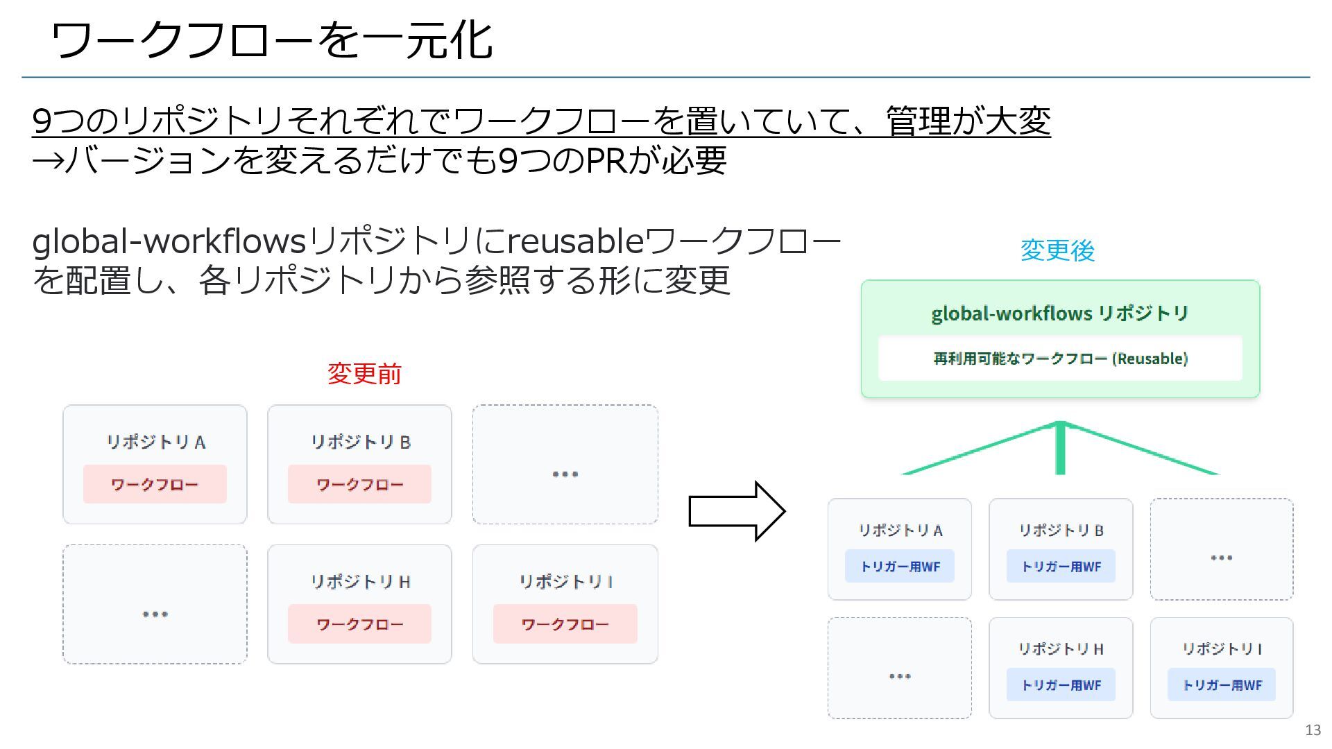Click the blue 変更後 label
This screenshot has height=749, width=1332.
1057,250
